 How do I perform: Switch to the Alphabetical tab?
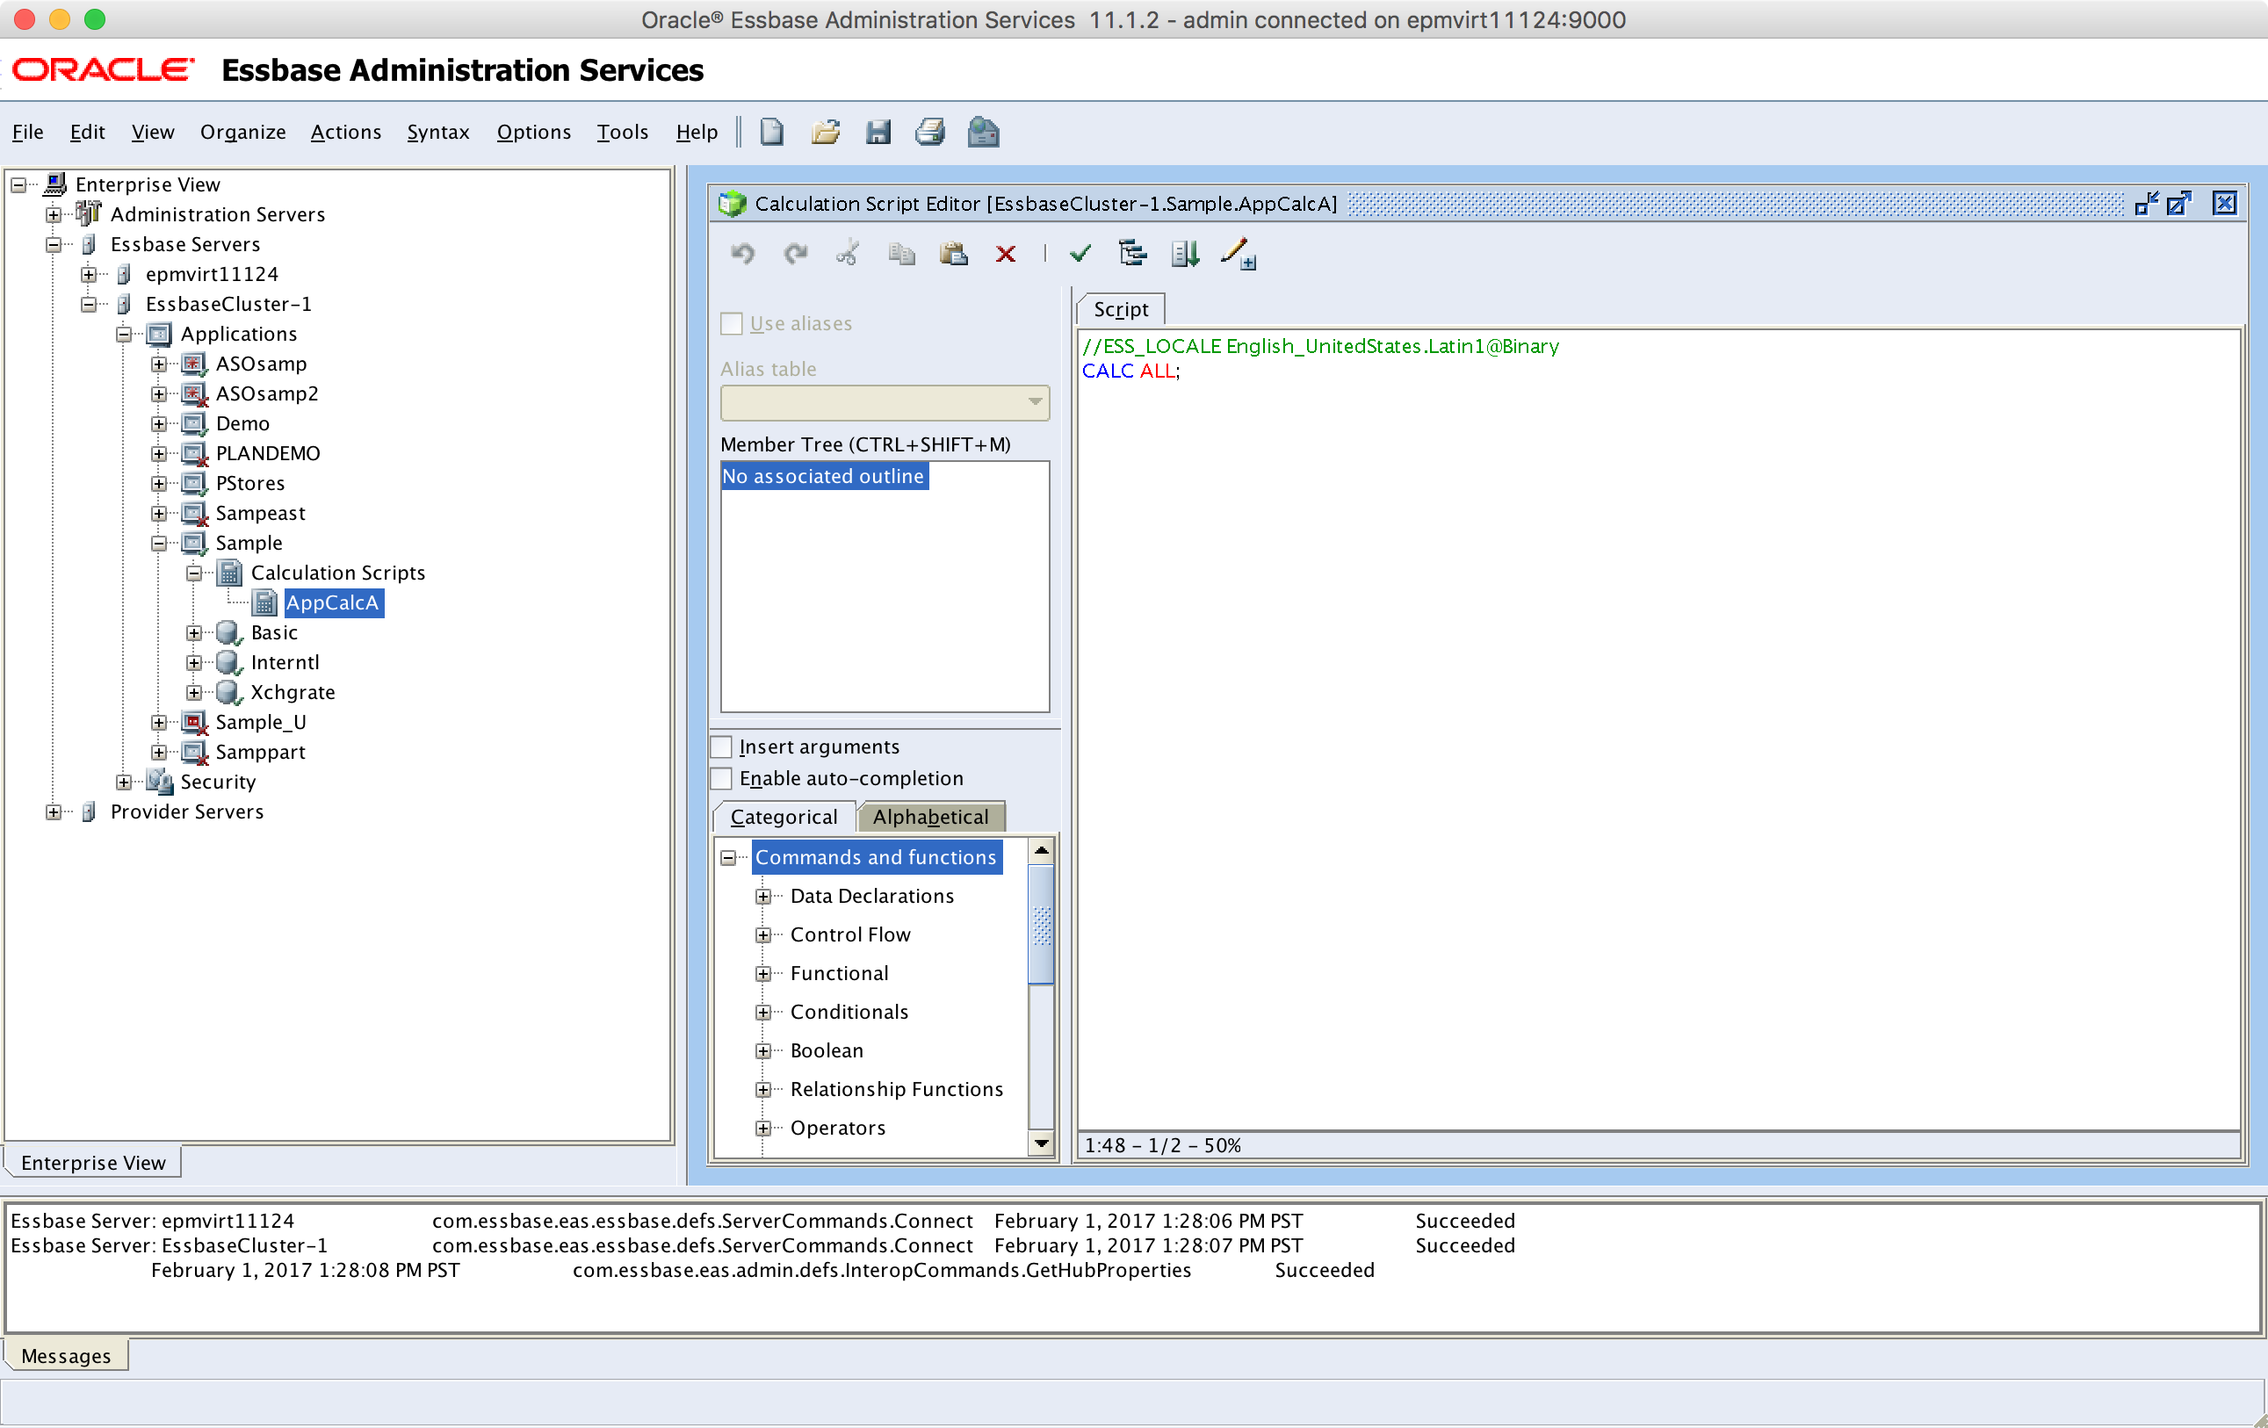coord(930,817)
